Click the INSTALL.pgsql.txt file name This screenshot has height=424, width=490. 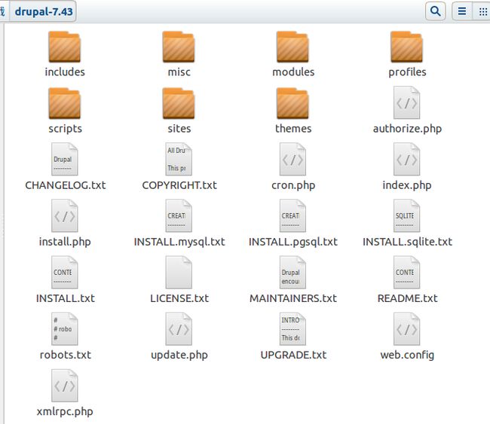coord(293,243)
